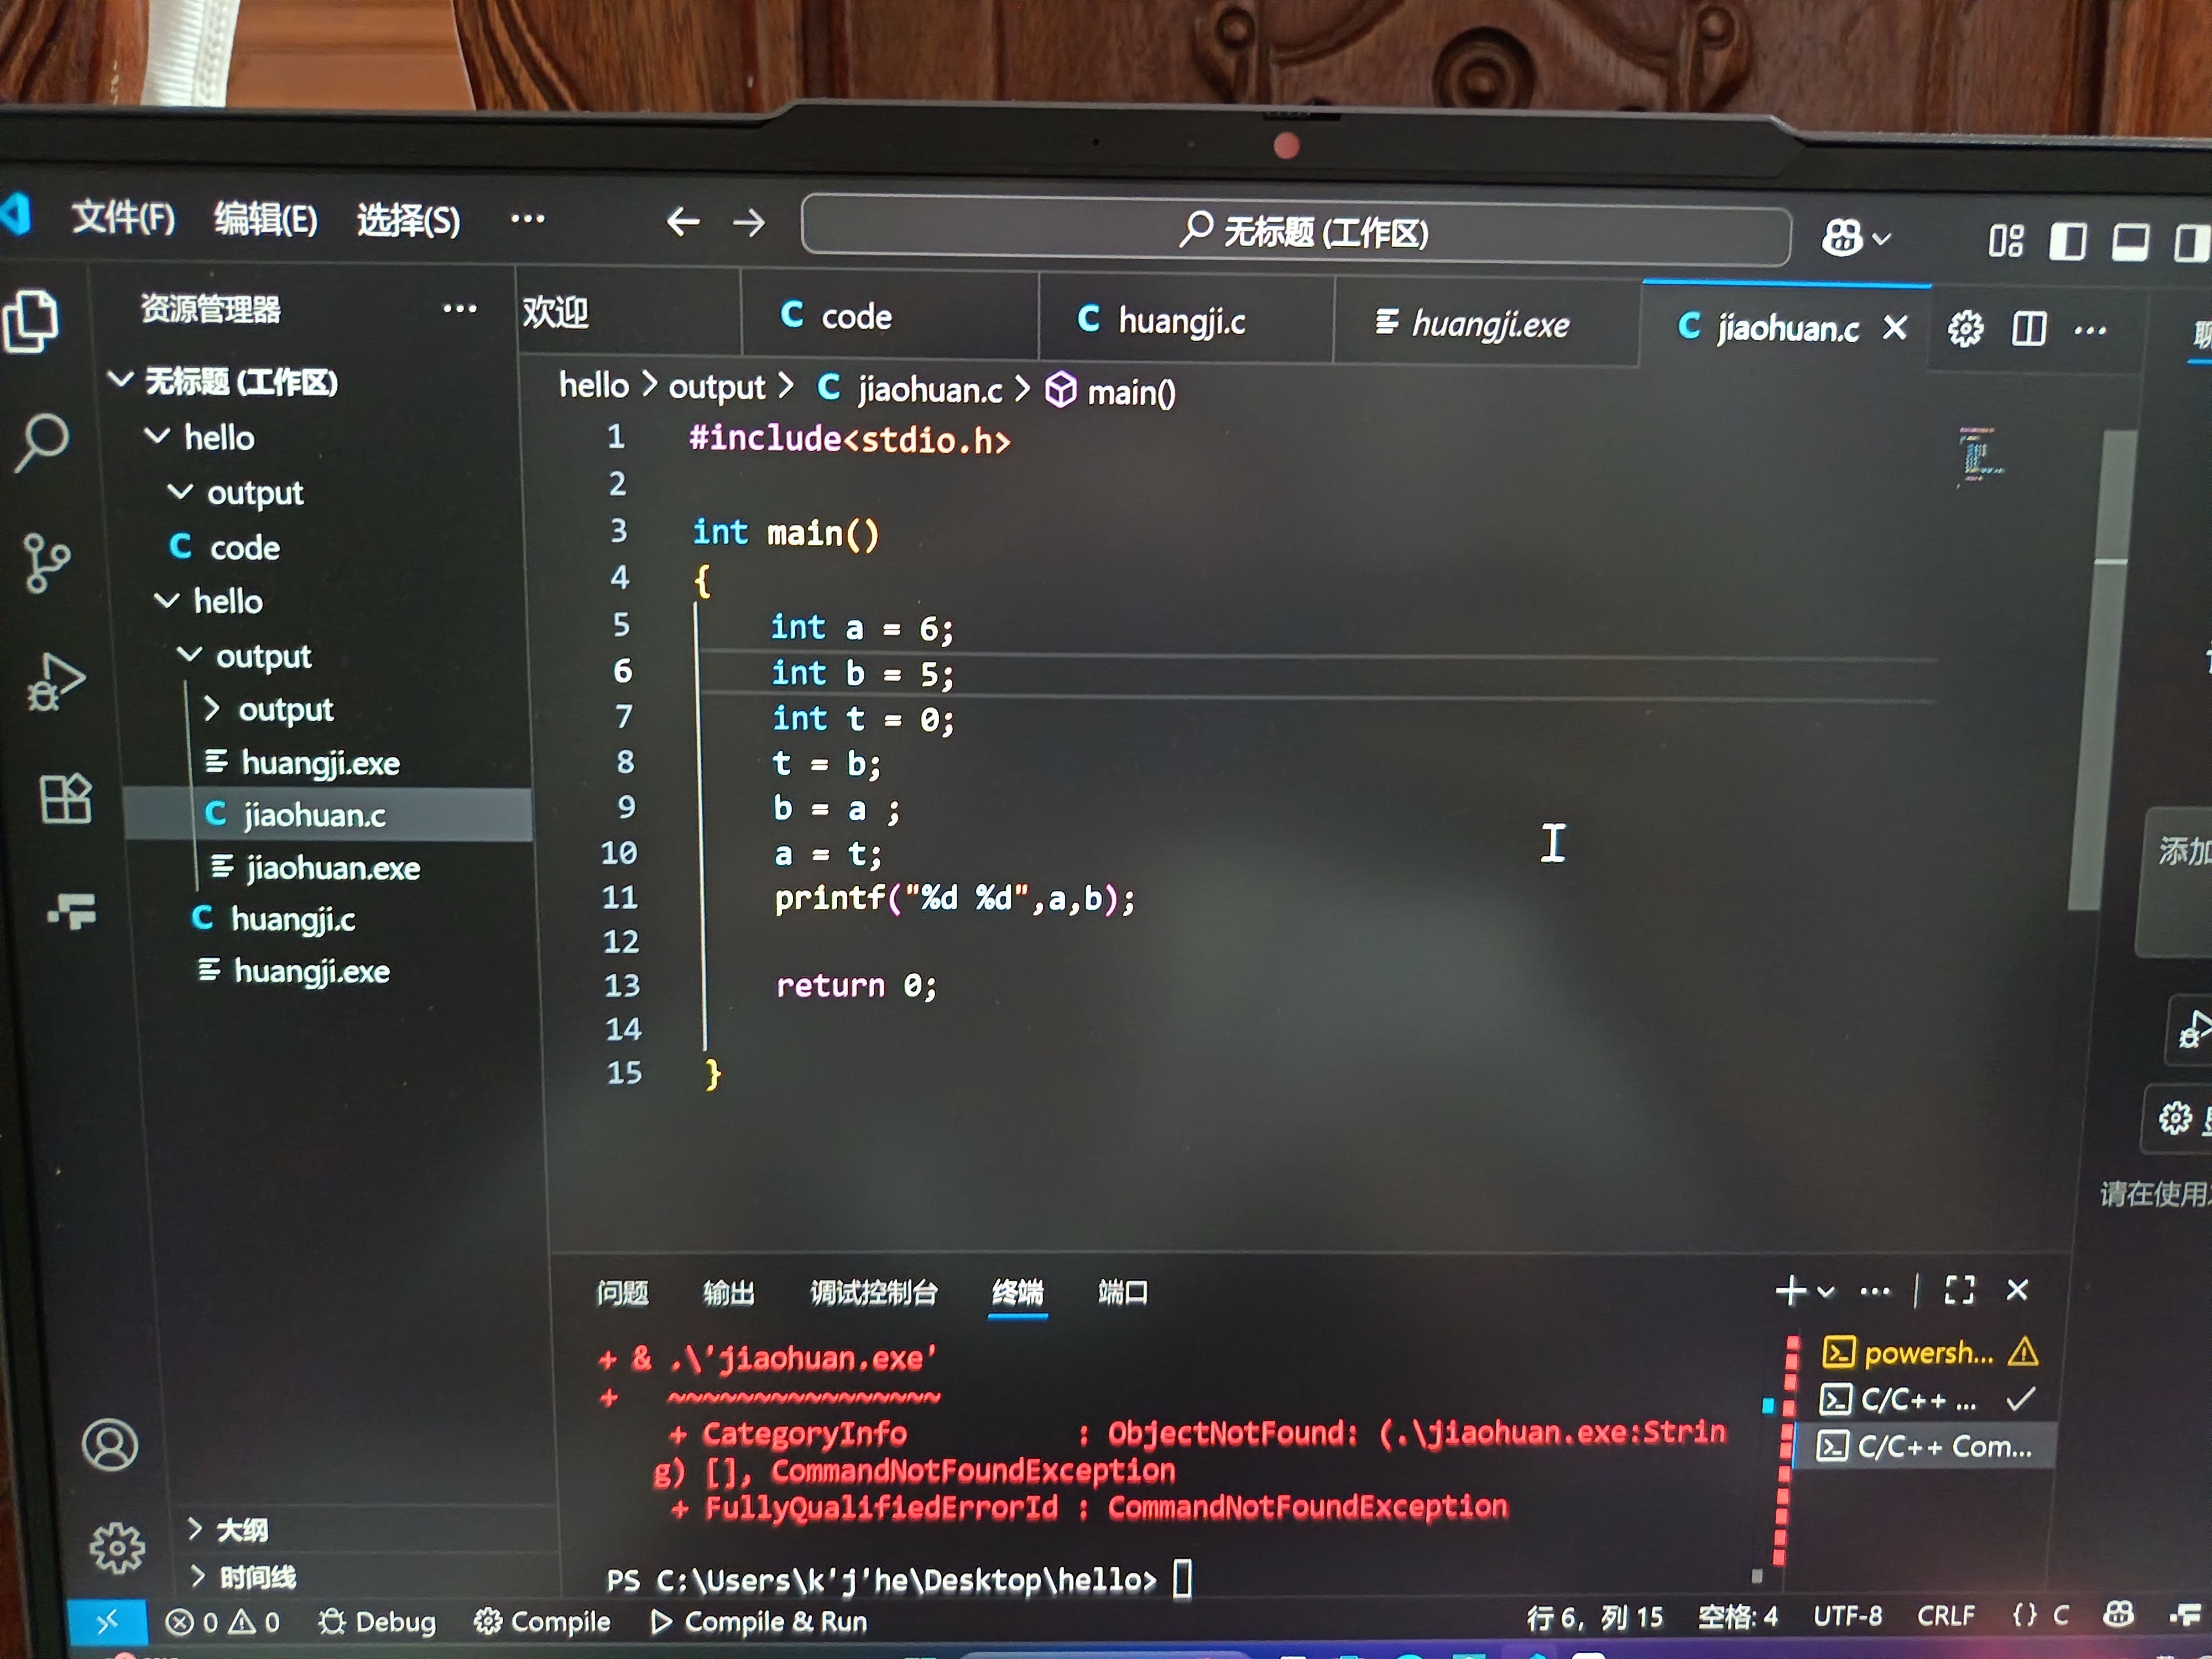The width and height of the screenshot is (2212, 1659).
Task: Maximize the terminal panel size
Action: click(1959, 1290)
